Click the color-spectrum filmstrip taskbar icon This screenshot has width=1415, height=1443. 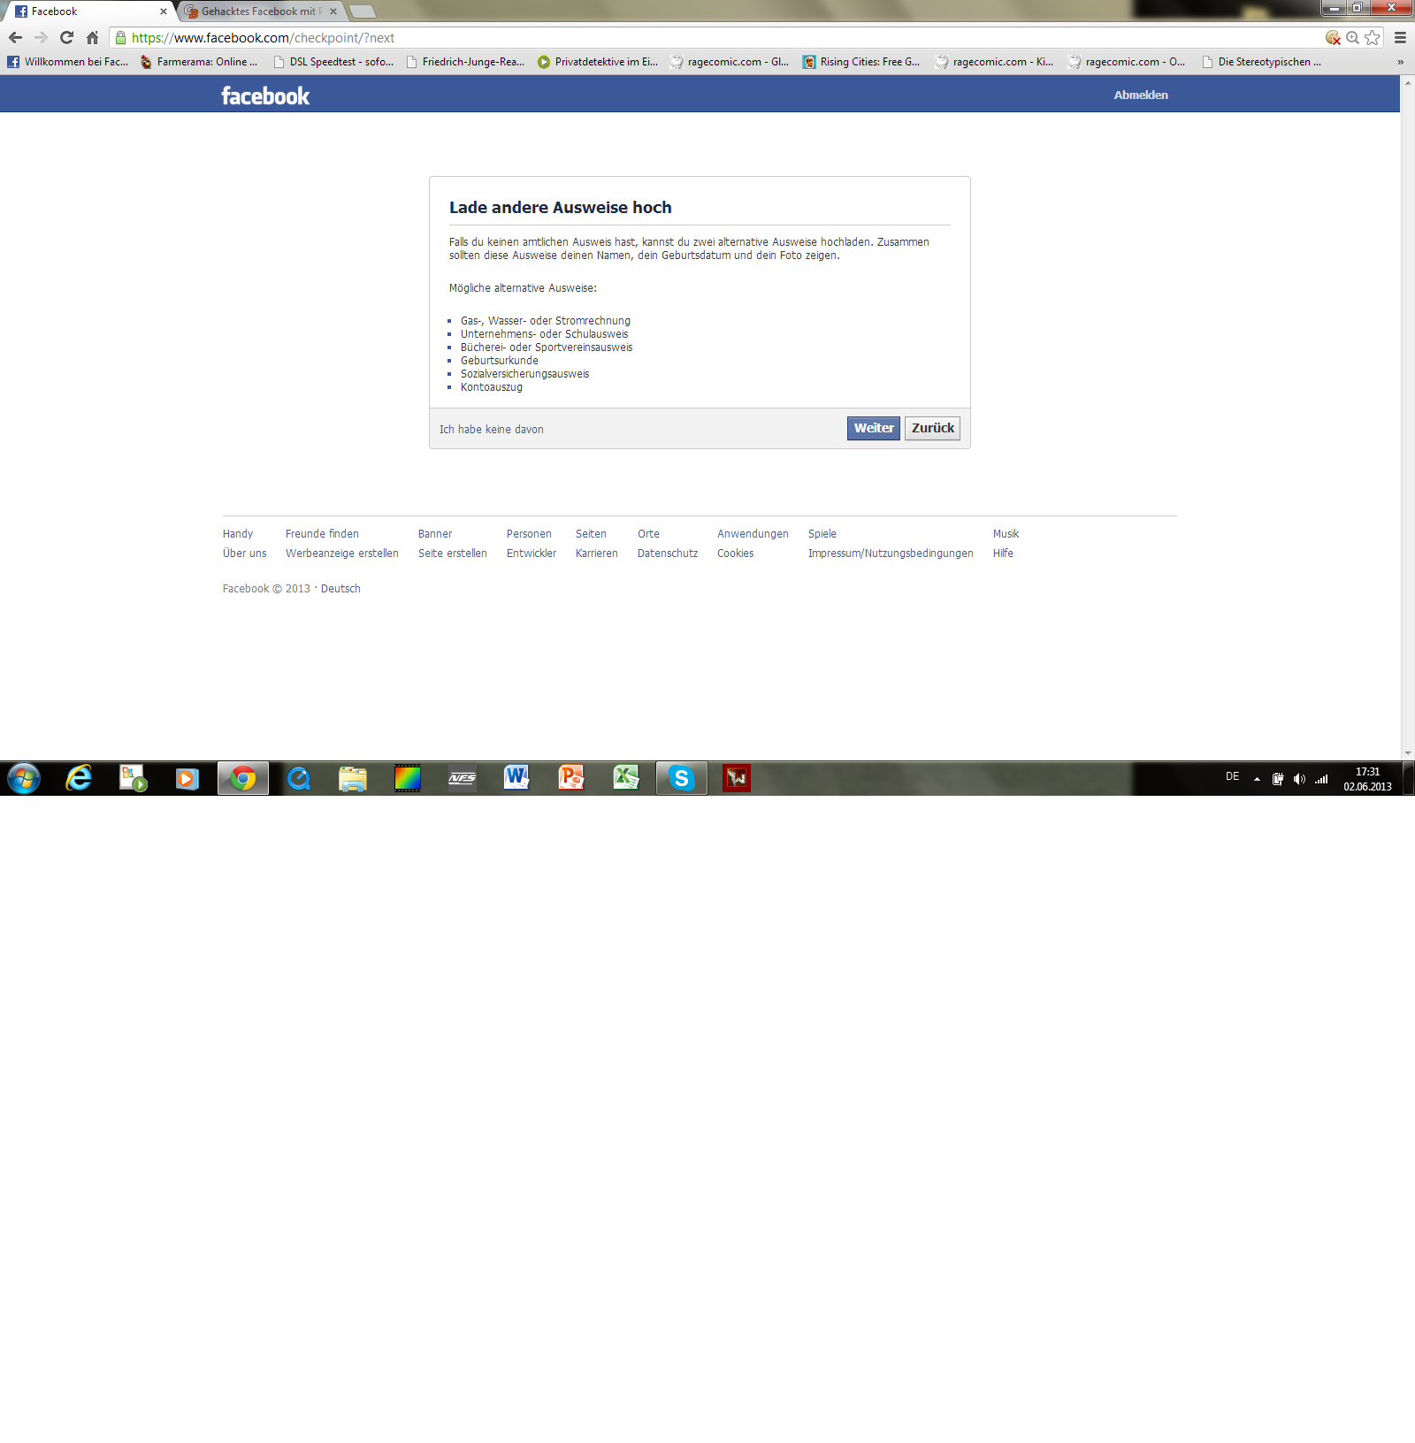click(408, 778)
